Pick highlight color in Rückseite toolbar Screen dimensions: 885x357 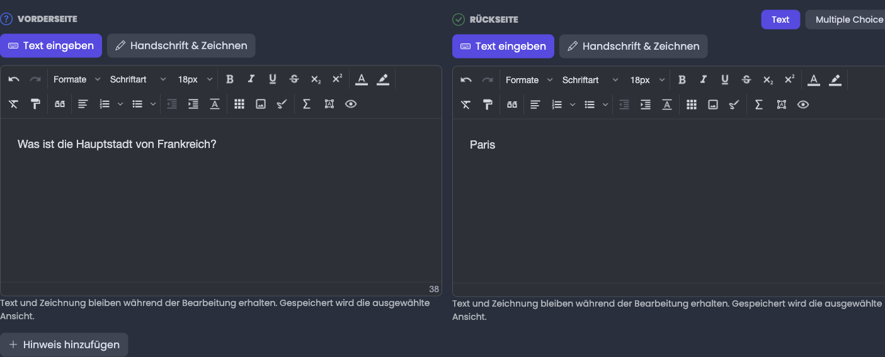835,80
